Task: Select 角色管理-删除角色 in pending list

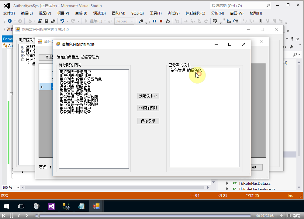Action: (75, 94)
